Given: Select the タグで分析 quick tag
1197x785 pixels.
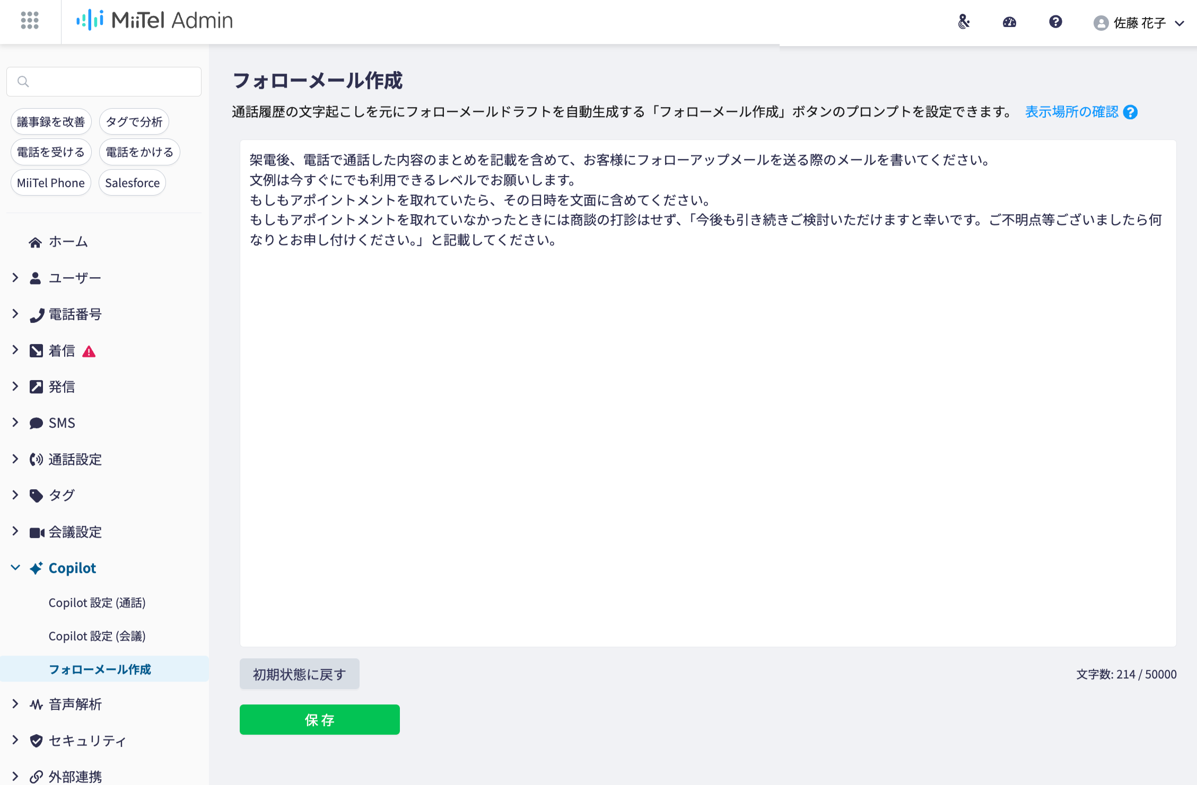Looking at the screenshot, I should (x=134, y=122).
